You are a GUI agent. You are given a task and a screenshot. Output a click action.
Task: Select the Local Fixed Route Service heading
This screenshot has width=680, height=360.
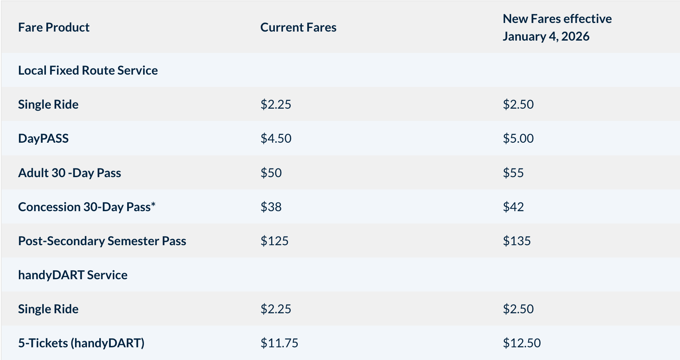click(x=88, y=71)
